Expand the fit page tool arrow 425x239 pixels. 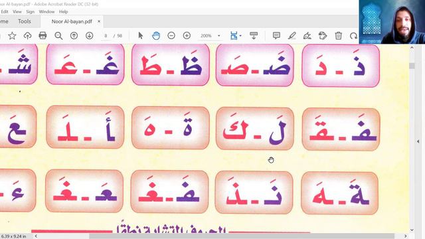coord(240,36)
